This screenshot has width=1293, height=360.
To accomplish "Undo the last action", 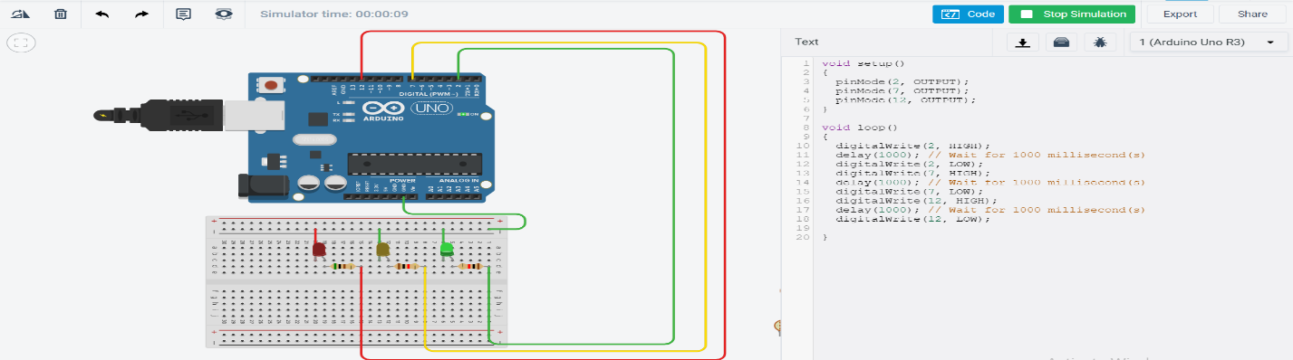I will pos(101,14).
